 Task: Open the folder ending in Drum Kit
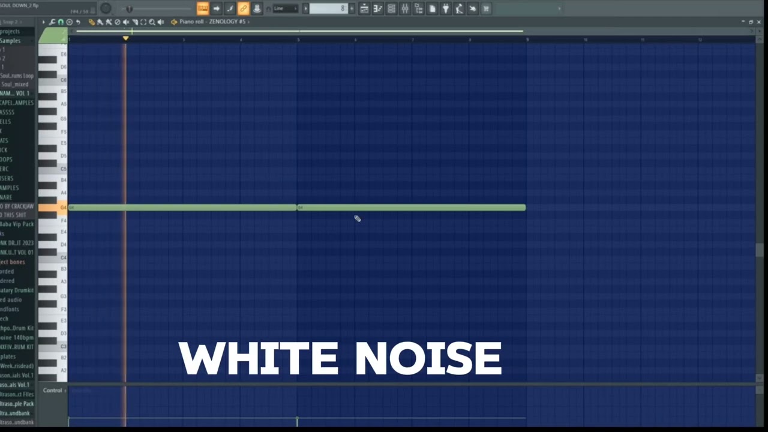(17, 328)
